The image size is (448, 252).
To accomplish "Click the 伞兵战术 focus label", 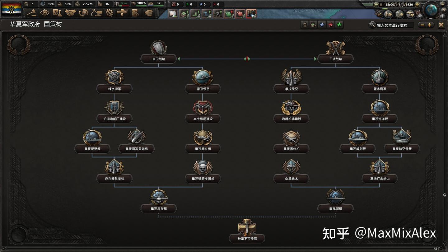I will 292,179.
